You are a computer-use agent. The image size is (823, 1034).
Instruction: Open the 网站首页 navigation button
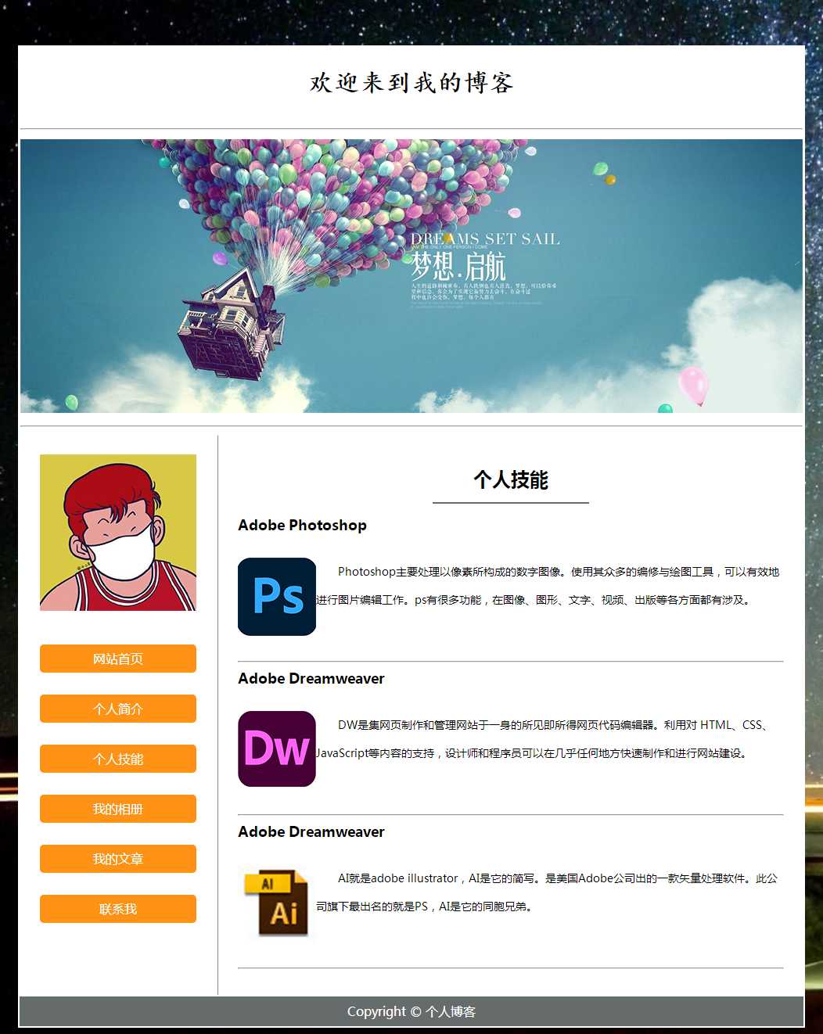tap(118, 659)
